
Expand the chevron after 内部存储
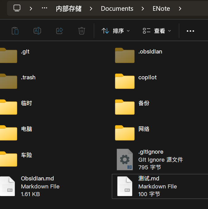pos(91,9)
